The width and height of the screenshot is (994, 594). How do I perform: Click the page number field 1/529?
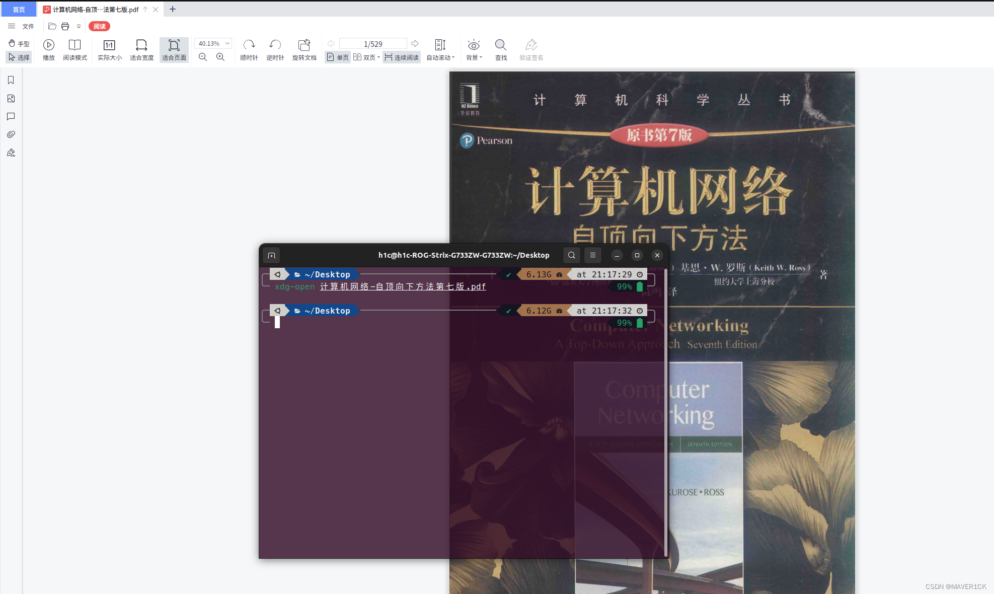[373, 44]
